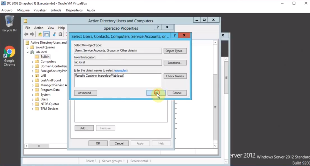This screenshot has width=310, height=166.
Task: Click the lab.local domain icon in the tree
Action: pyautogui.click(x=32, y=52)
